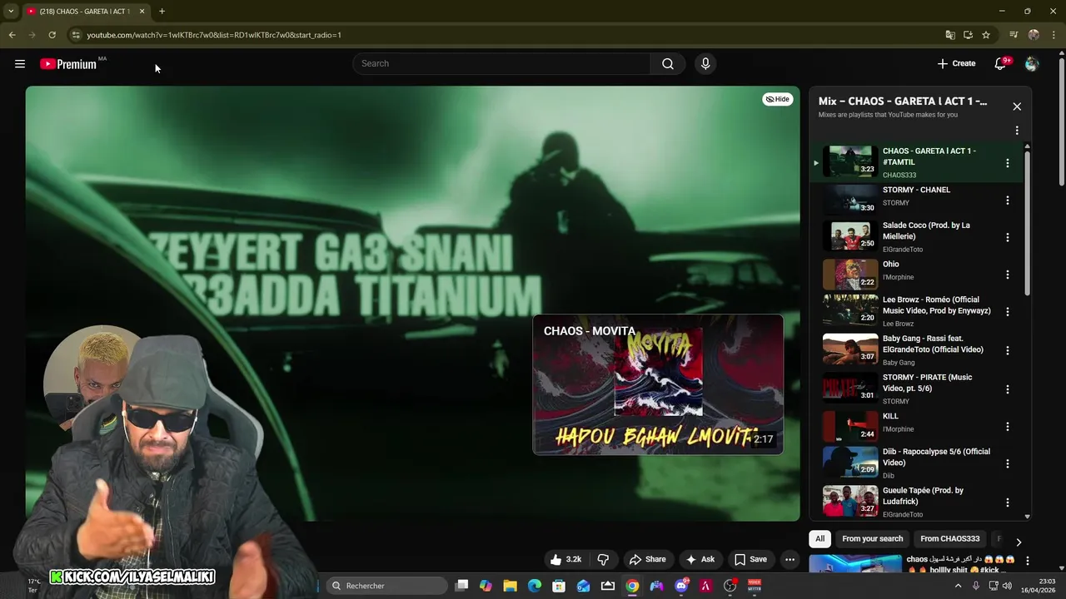The height and width of the screenshot is (599, 1066).
Task: Open options for Gueule Tapée
Action: click(1007, 502)
